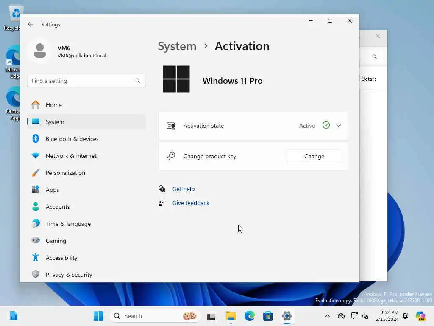Open the Windows Start button

[x=98, y=316]
